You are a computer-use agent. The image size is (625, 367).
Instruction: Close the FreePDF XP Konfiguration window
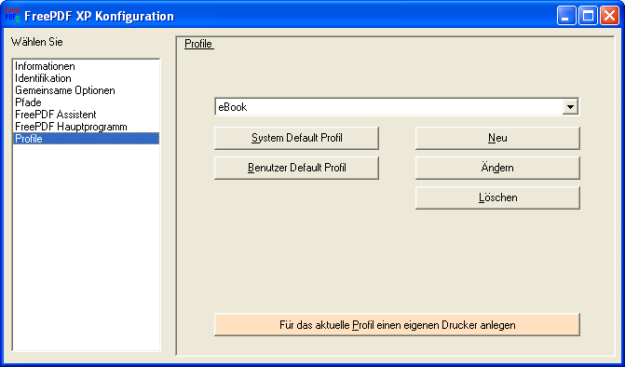609,16
